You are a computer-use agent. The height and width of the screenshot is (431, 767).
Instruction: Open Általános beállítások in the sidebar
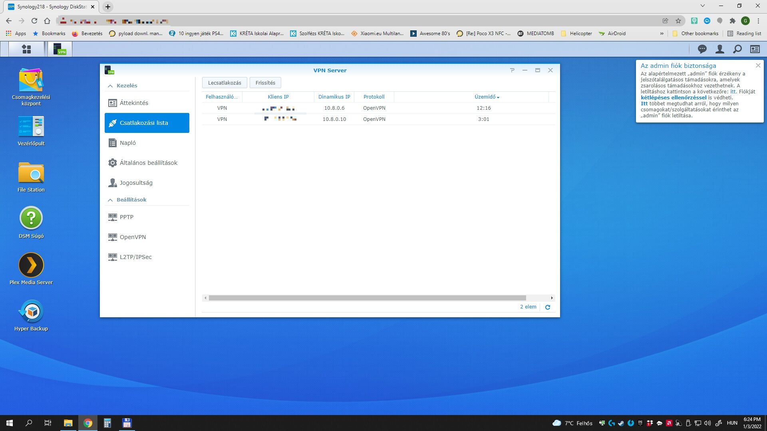coord(147,163)
